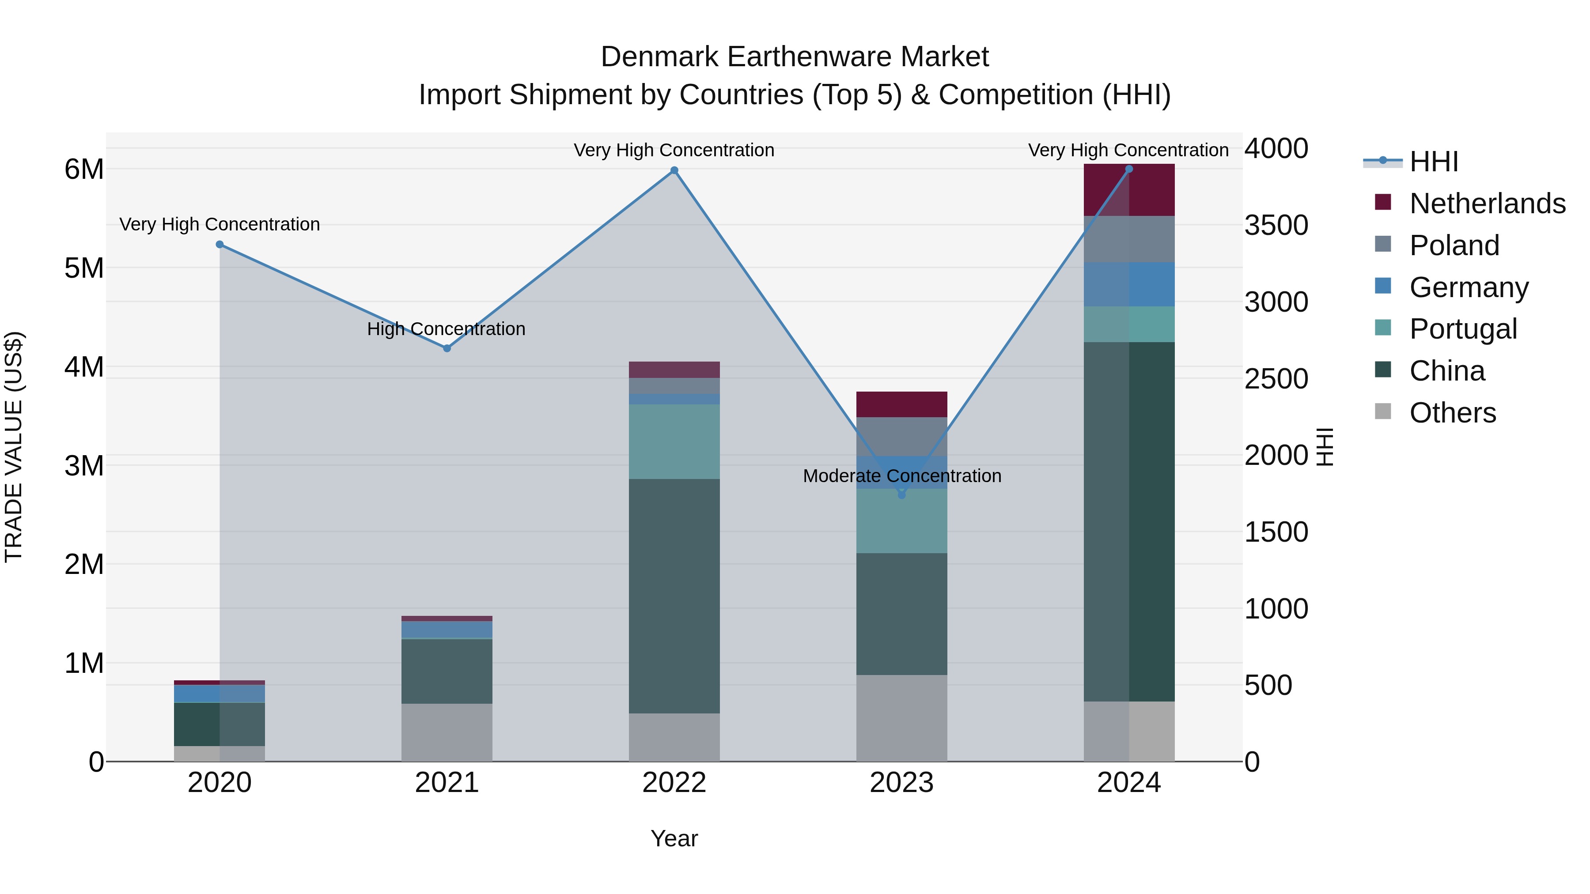1590x894 pixels.
Task: Click the 'Import Shipment by Countries' subtitle line
Action: coord(795,95)
